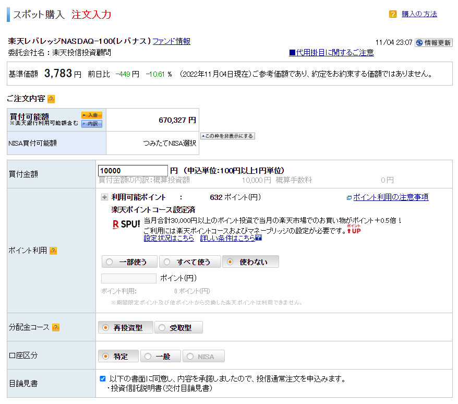Viewport: 458px width, 404px height.
Task: Select the 一般 account type
Action: pyautogui.click(x=160, y=356)
